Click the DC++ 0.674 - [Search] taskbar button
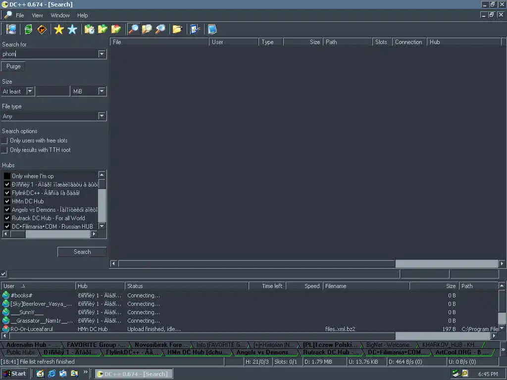The height and width of the screenshot is (380, 507). [134, 374]
